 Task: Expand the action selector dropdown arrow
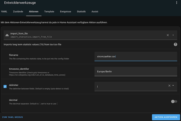[173, 35]
